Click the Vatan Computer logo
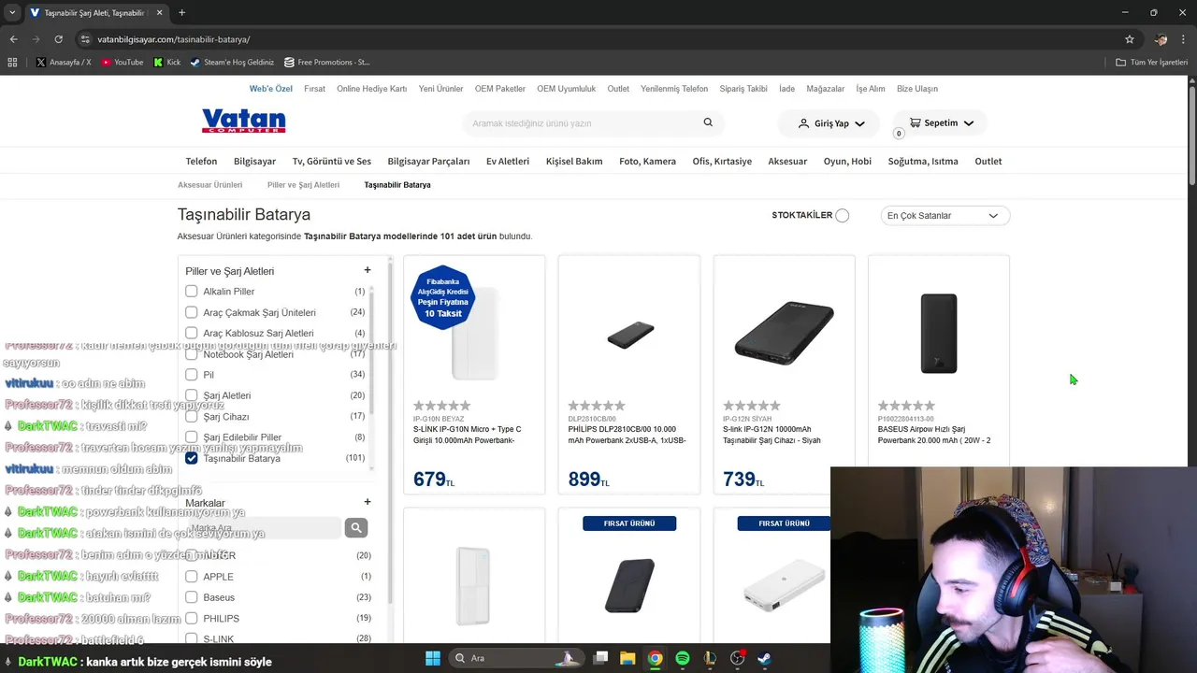Screen dimensions: 1197x673 243,122
